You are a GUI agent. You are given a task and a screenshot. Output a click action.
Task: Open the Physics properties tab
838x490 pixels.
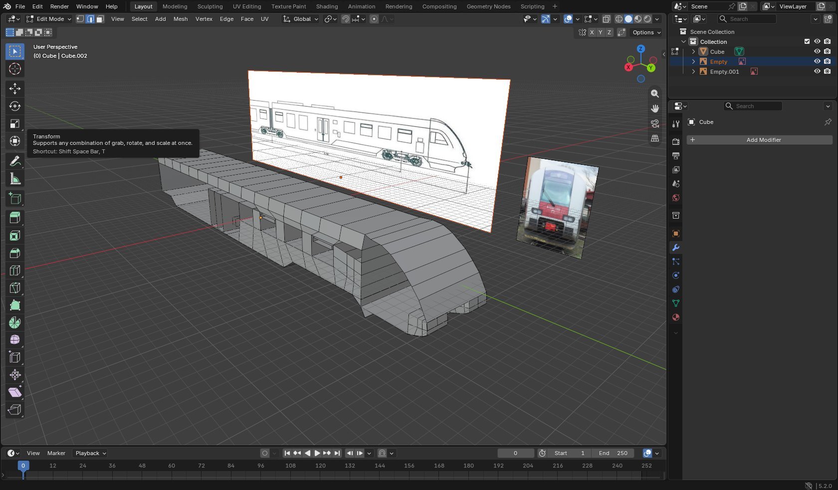tap(676, 275)
